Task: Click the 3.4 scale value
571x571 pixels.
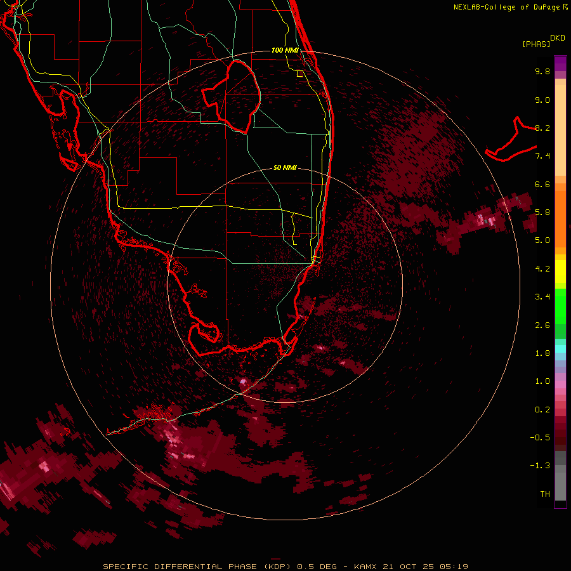Action: click(542, 297)
